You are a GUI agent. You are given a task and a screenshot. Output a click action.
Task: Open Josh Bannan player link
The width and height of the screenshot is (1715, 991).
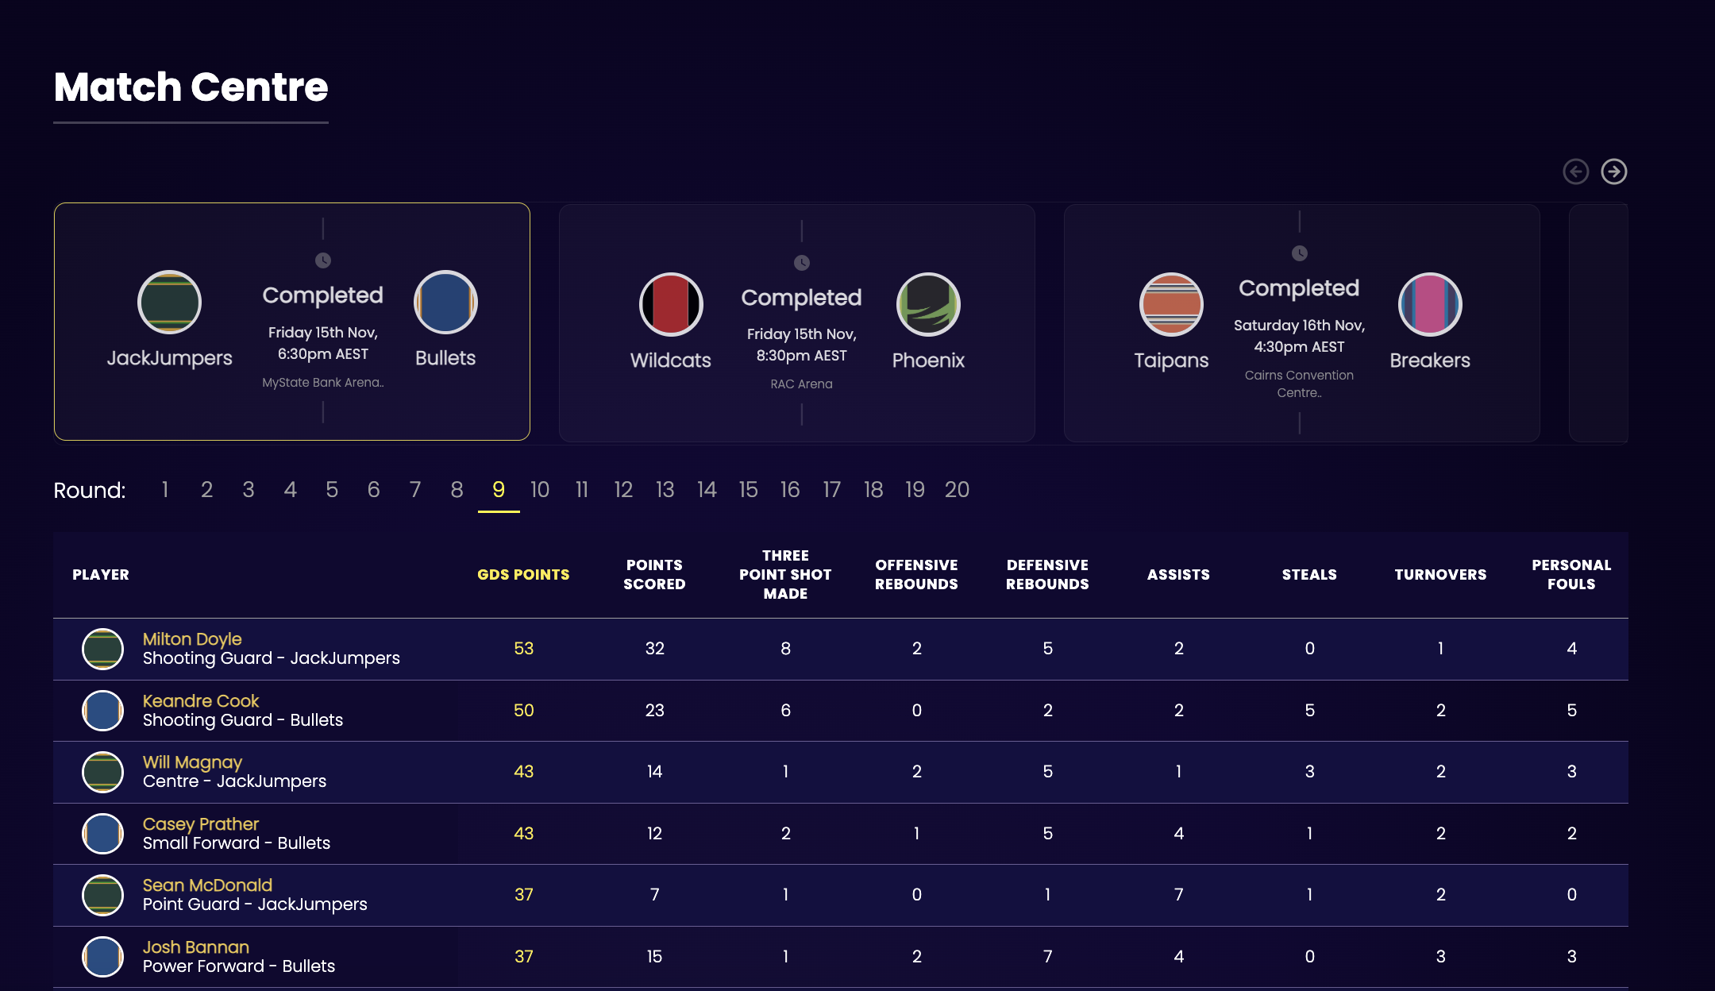(196, 947)
